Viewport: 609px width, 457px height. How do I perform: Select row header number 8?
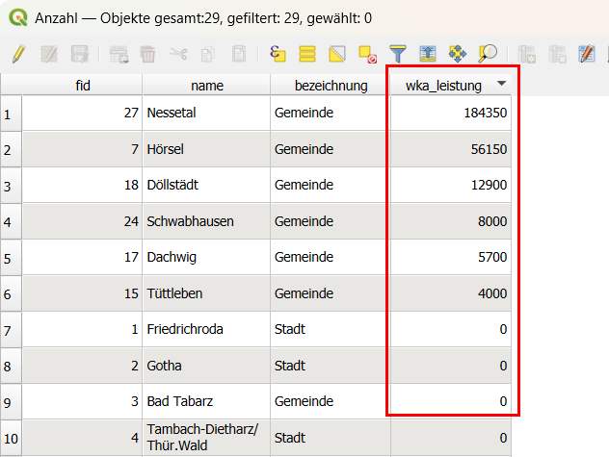click(11, 366)
